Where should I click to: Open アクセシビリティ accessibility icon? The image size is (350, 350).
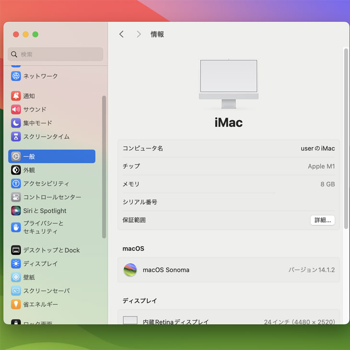pos(16,184)
